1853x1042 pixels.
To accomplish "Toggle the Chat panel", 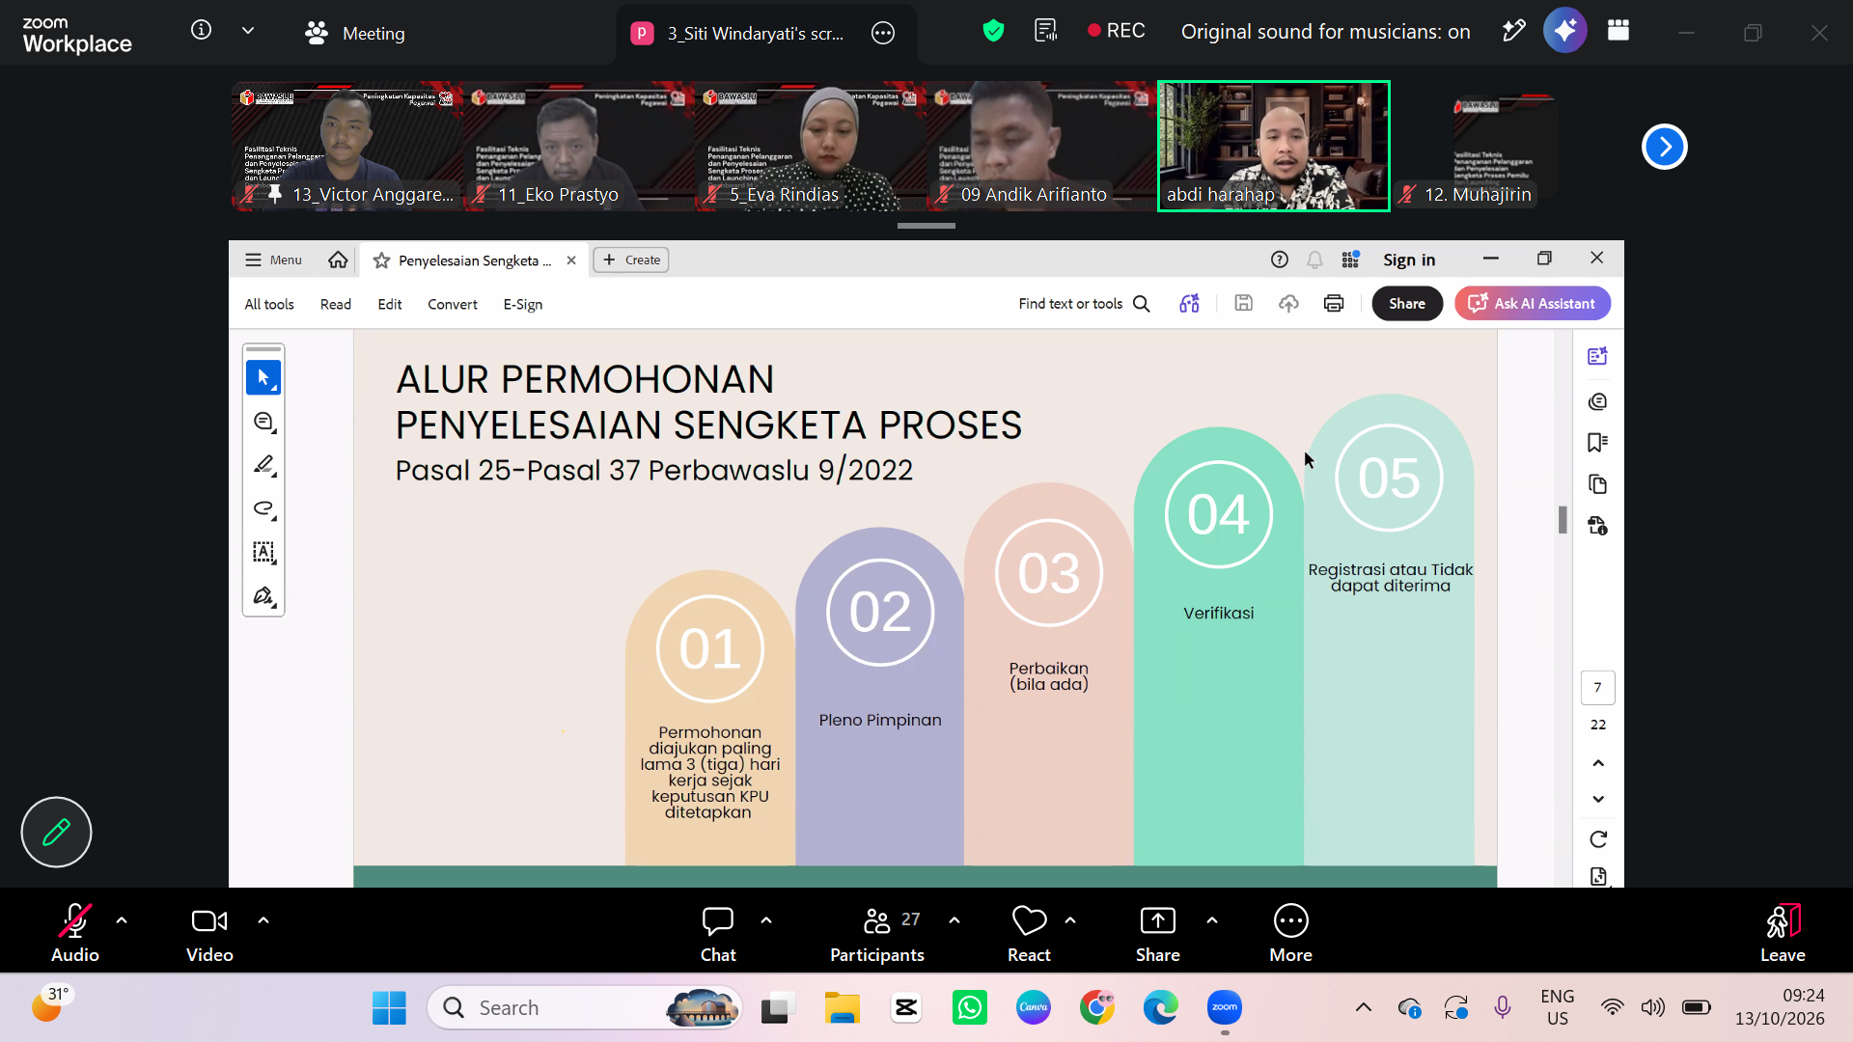I will [x=718, y=933].
